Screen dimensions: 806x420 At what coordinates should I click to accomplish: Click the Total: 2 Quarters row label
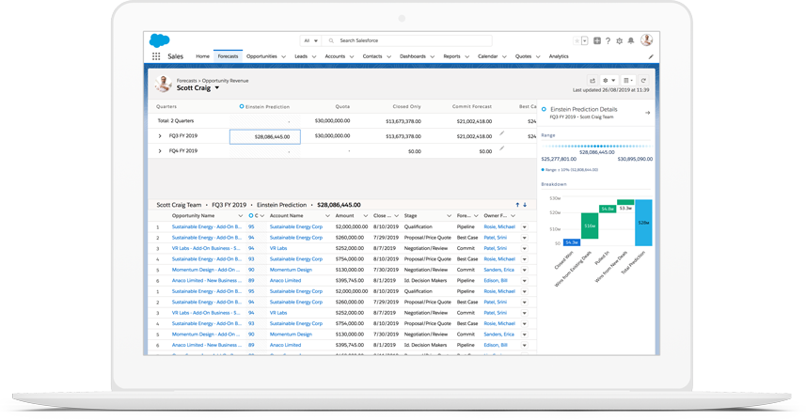(175, 121)
